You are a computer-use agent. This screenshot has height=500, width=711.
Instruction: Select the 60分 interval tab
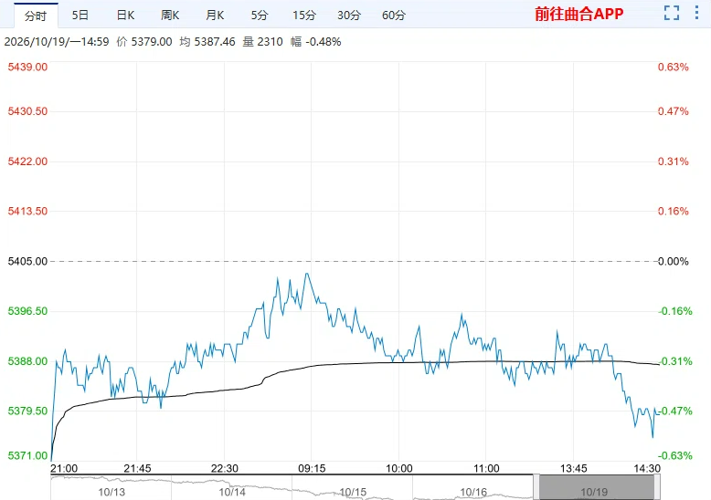(394, 16)
